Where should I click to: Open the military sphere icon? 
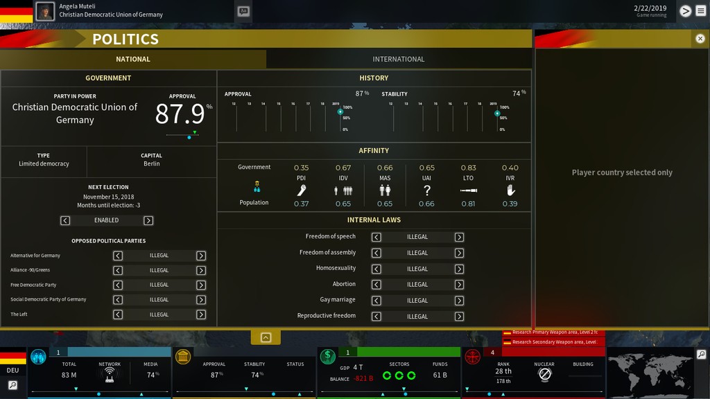[472, 357]
